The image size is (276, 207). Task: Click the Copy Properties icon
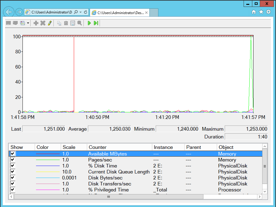point(59,23)
